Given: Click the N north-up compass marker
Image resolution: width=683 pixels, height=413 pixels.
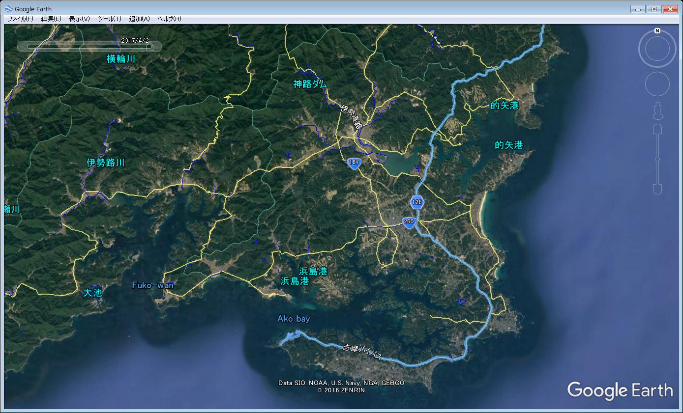Looking at the screenshot, I should click(x=657, y=31).
